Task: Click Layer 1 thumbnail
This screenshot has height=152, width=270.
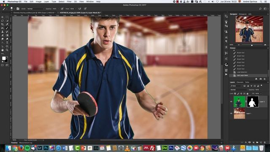Action: [239, 114]
